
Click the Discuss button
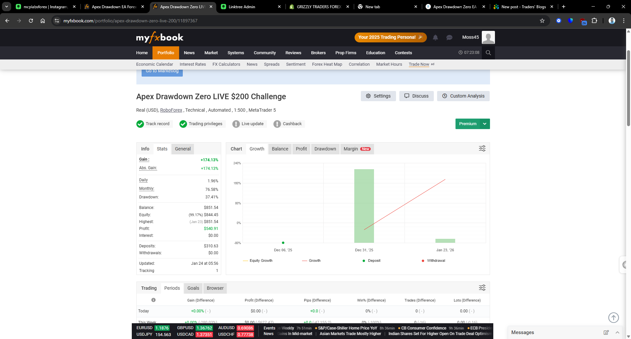click(x=416, y=96)
